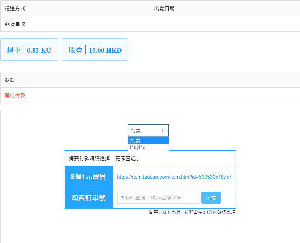This screenshot has height=243, width=300.
Task: Open the payment method dropdown showing 淘寶
Action: click(x=148, y=130)
